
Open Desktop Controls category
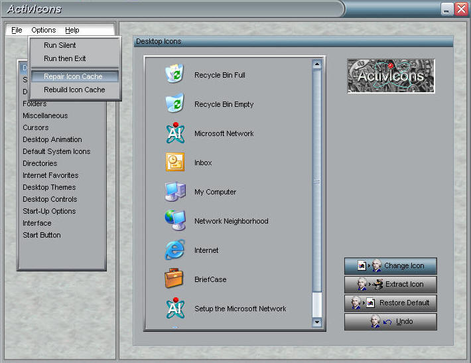(50, 199)
